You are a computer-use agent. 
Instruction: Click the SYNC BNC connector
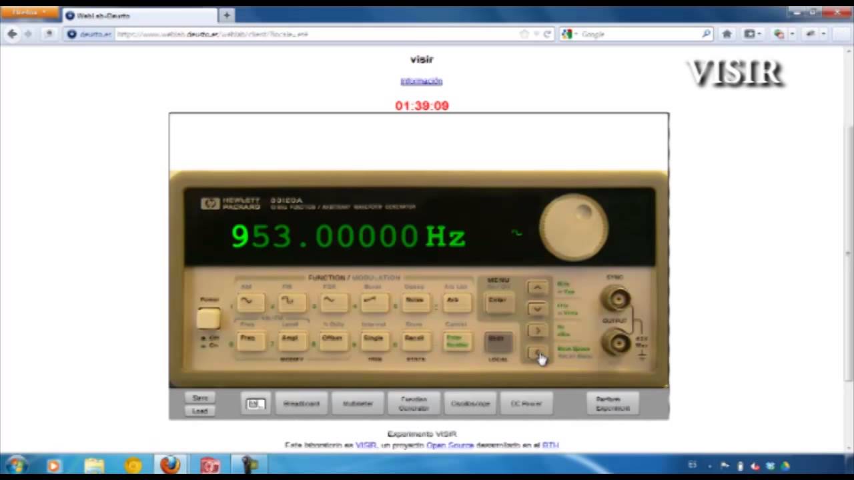tap(615, 299)
